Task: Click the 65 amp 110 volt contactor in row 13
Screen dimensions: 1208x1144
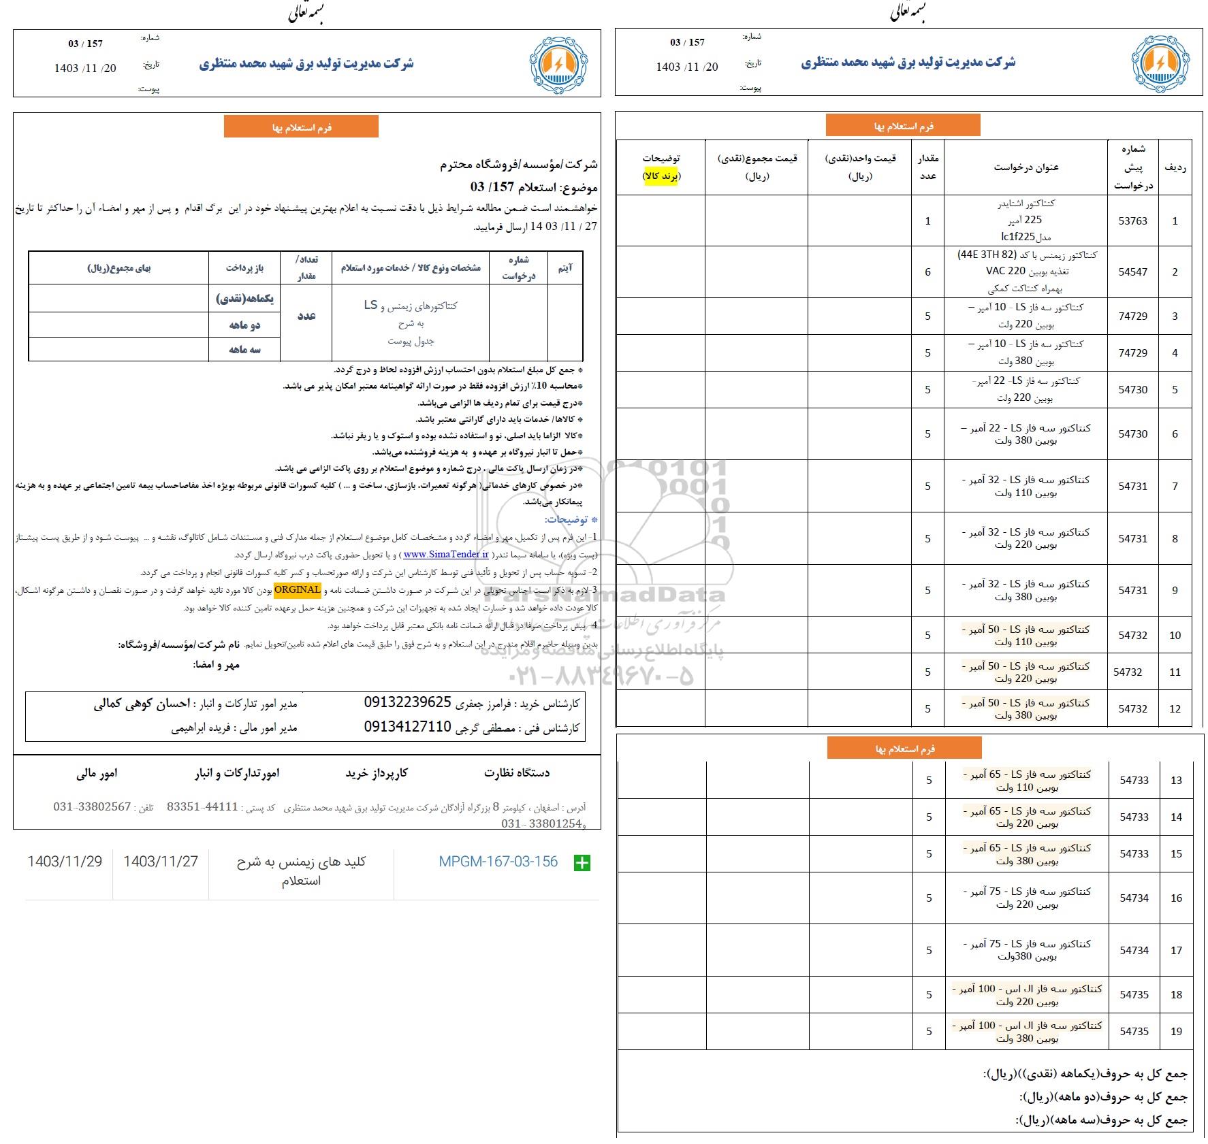Action: (1028, 781)
